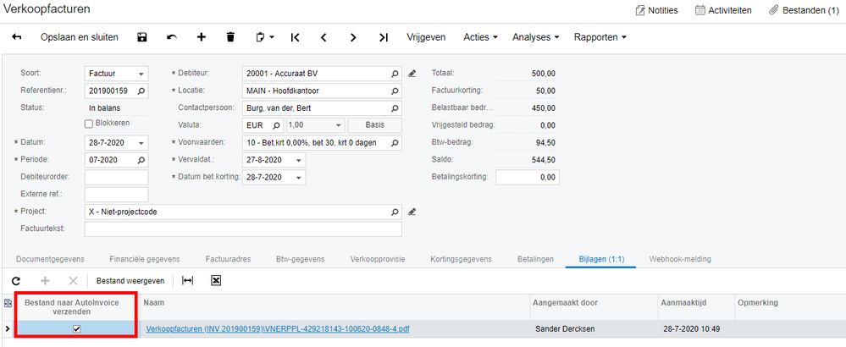Add a new record with the plus icon
The image size is (846, 347).
(202, 37)
